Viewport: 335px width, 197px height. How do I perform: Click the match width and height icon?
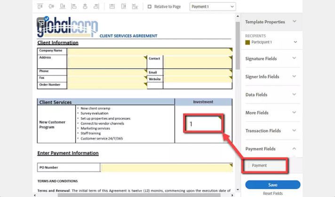coord(135,7)
